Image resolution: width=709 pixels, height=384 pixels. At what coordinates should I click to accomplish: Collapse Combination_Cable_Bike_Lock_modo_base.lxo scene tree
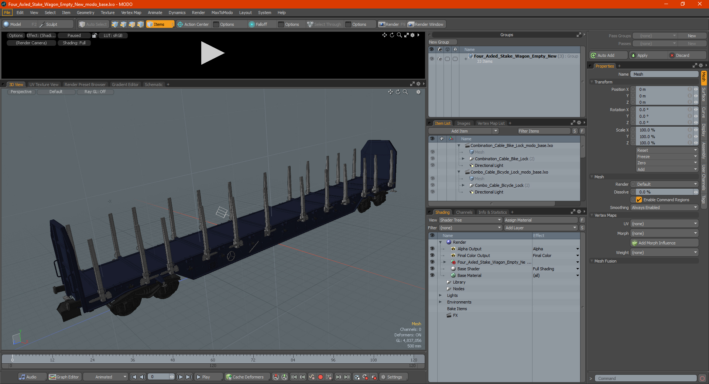[459, 145]
